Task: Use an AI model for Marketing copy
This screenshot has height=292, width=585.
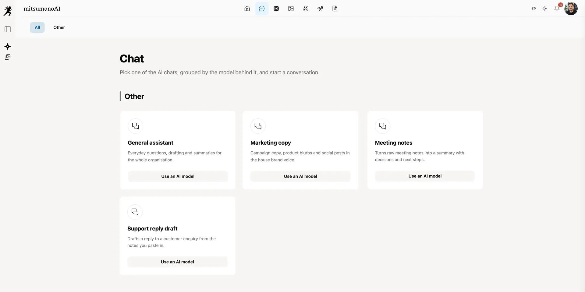Action: (300, 176)
